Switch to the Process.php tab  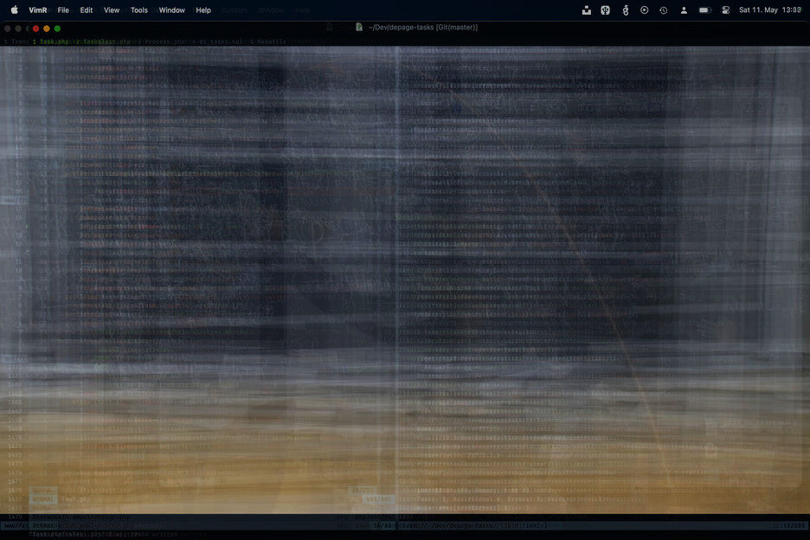click(162, 42)
